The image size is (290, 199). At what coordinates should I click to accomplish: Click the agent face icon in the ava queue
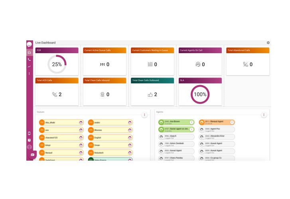click(81, 130)
